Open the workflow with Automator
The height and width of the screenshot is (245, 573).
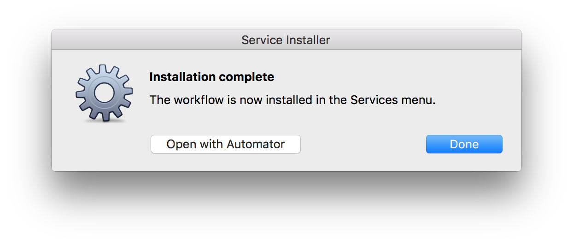[225, 144]
